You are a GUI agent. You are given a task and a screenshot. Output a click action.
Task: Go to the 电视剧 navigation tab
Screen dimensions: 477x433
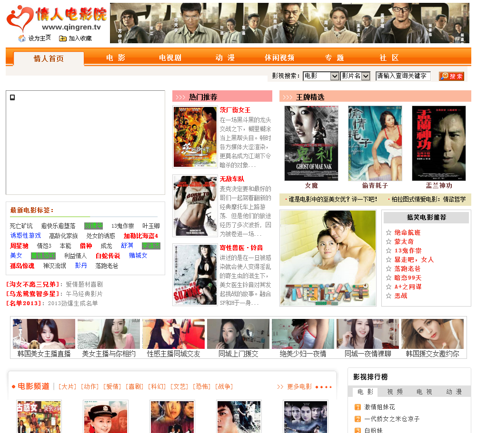(x=170, y=58)
